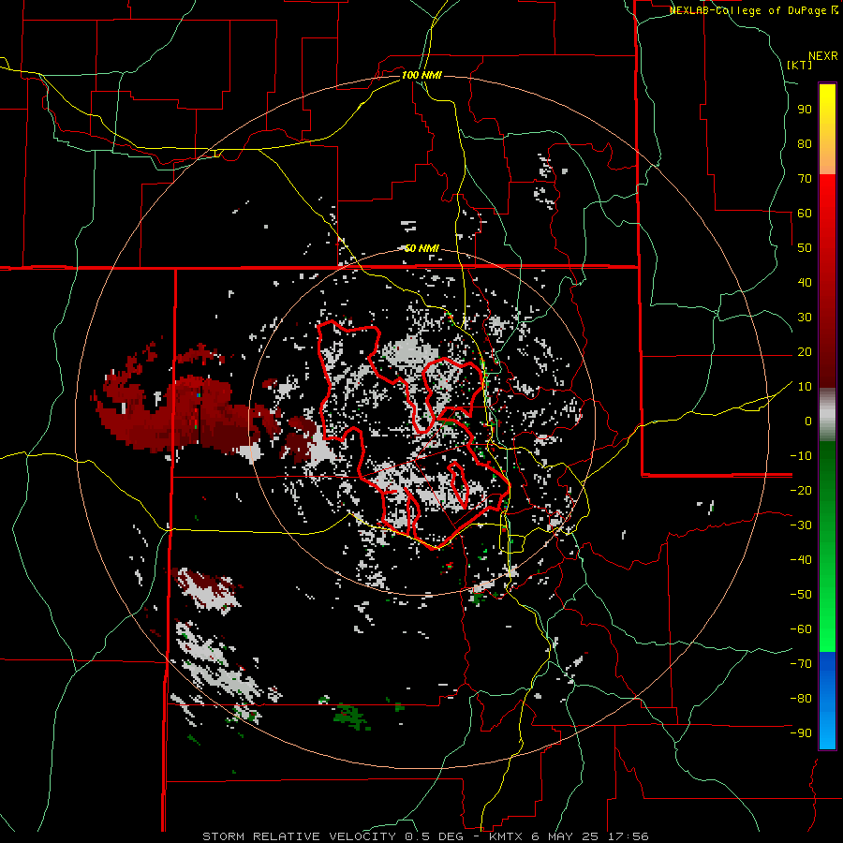Click the STORM RELATIVE VELOCITY caption text
Image resolution: width=843 pixels, height=843 pixels.
[299, 836]
